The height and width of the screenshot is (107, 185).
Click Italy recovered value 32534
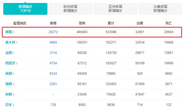coord(140,42)
